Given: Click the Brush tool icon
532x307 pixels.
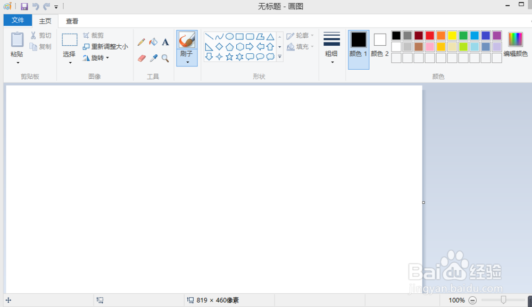Looking at the screenshot, I should tap(187, 40).
